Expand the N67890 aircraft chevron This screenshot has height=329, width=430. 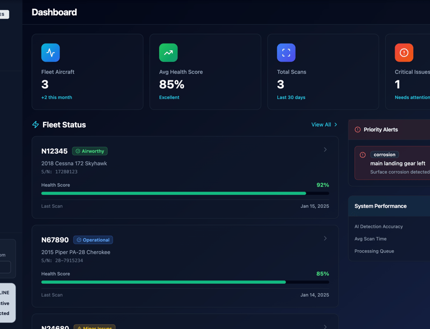pyautogui.click(x=325, y=239)
